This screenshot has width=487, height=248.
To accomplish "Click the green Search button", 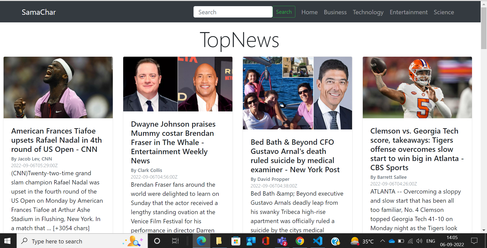I will tap(284, 12).
